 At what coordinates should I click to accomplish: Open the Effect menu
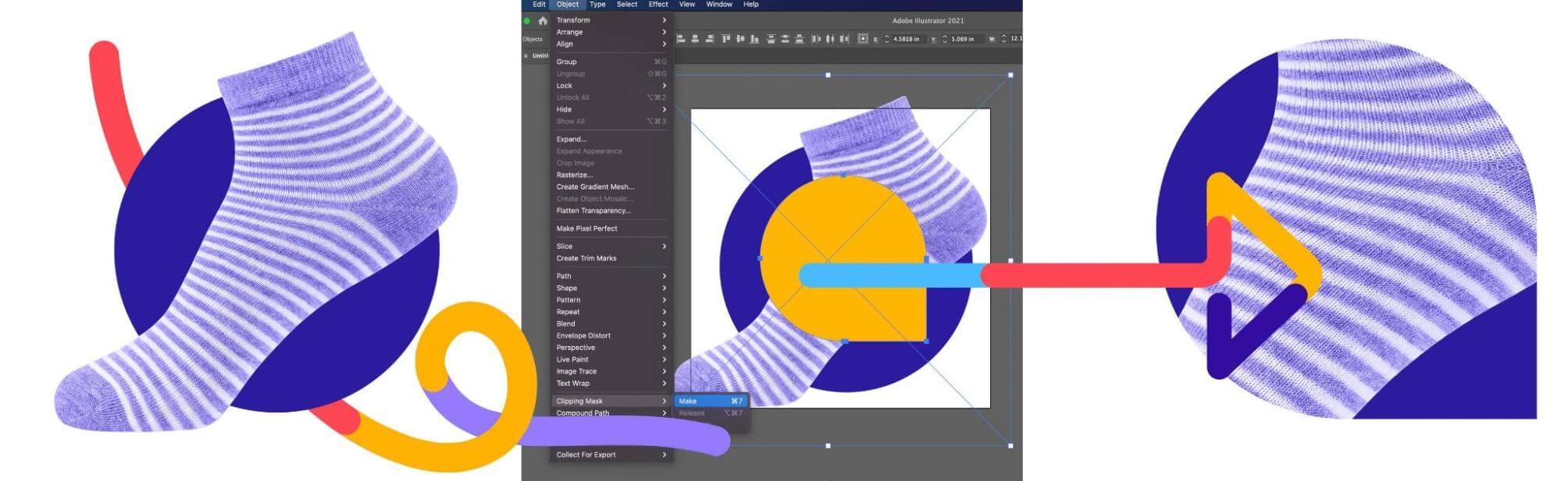658,5
